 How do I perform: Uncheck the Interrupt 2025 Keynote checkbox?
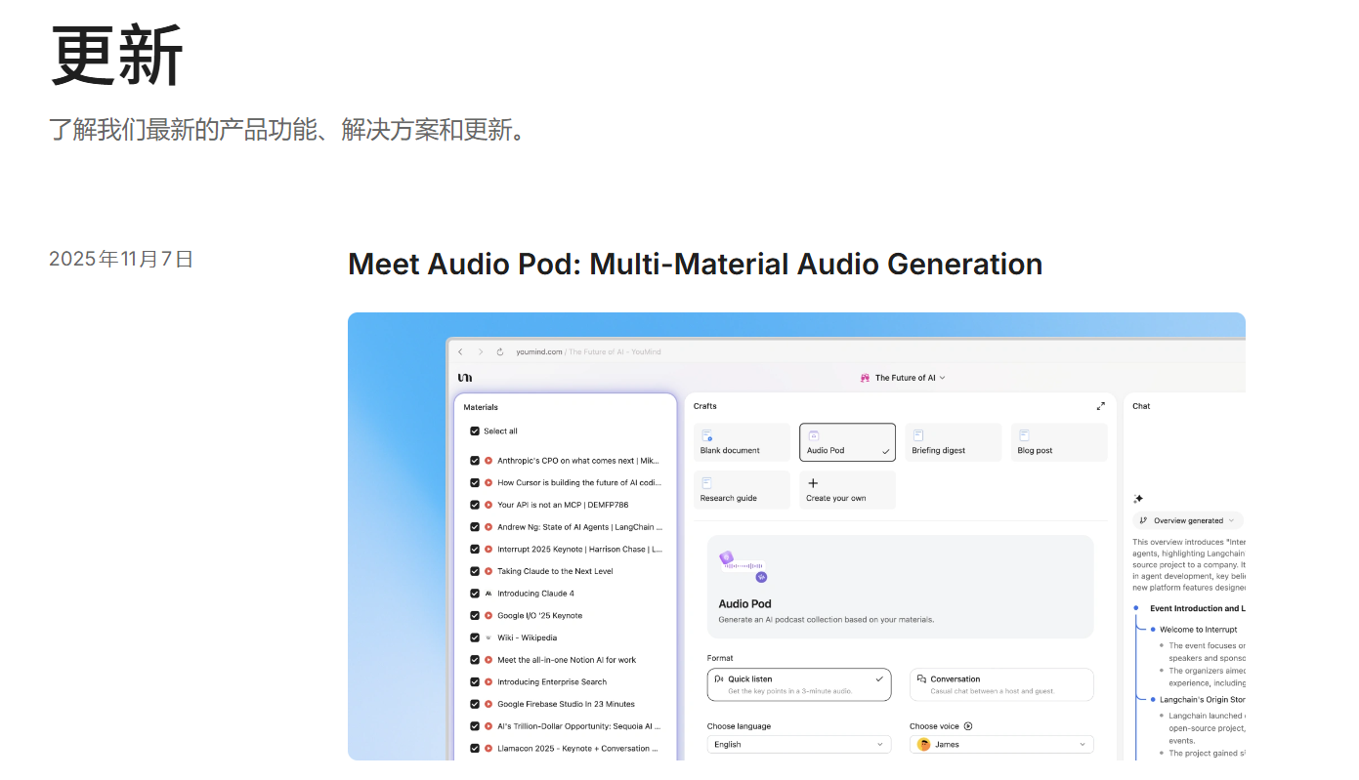pos(475,549)
